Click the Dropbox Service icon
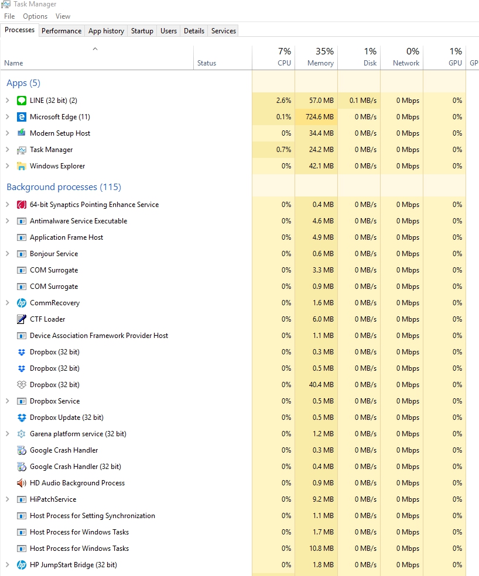 [x=22, y=401]
